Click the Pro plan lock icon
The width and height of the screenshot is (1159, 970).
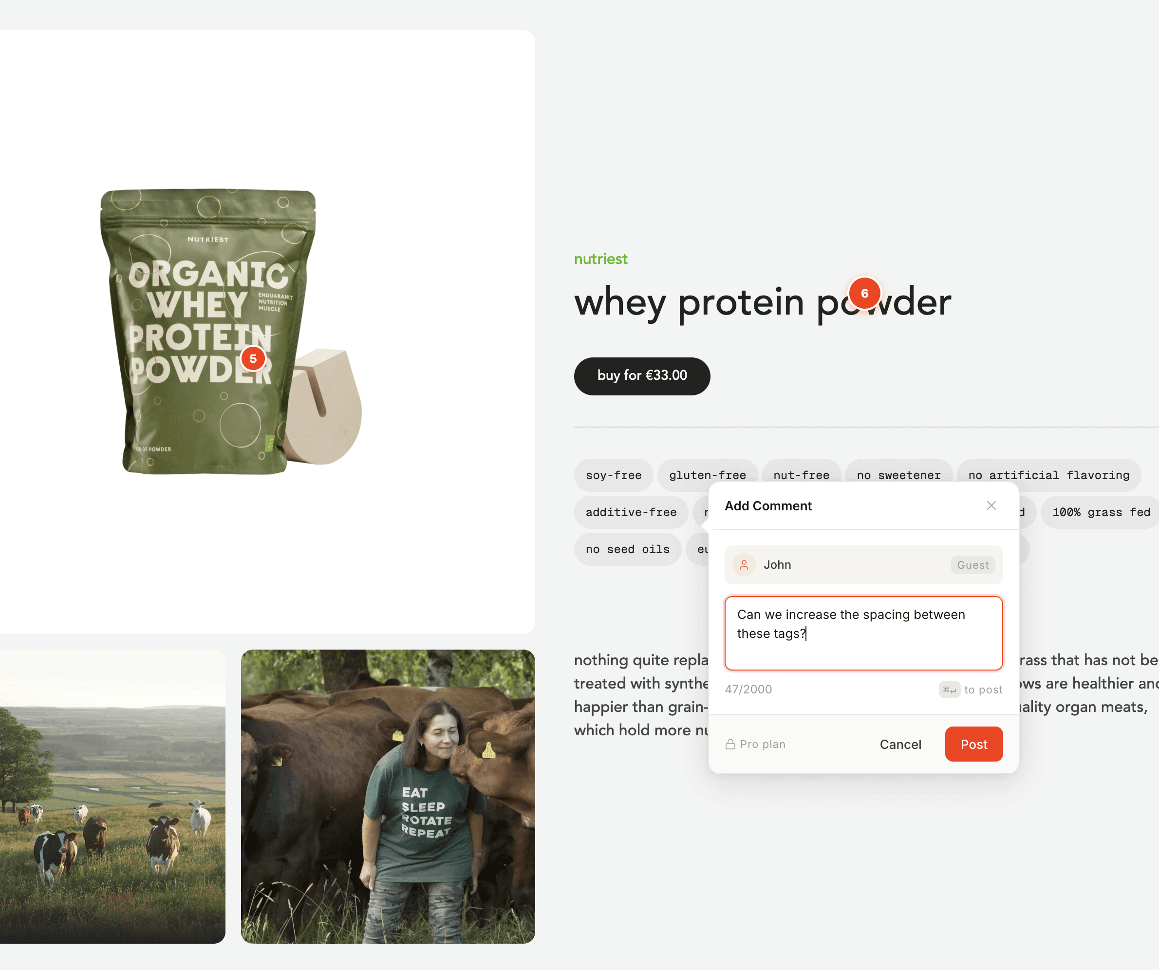(x=730, y=745)
